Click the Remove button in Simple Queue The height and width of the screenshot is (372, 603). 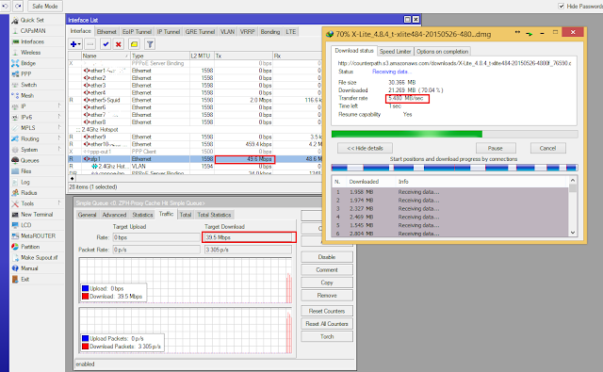tap(327, 296)
